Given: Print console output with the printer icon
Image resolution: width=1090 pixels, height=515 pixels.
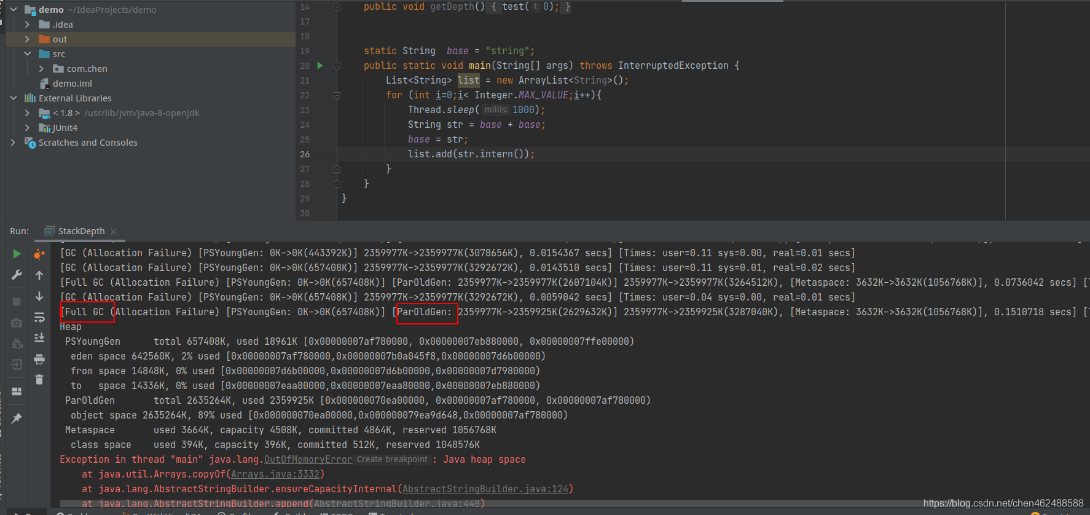Looking at the screenshot, I should point(39,359).
